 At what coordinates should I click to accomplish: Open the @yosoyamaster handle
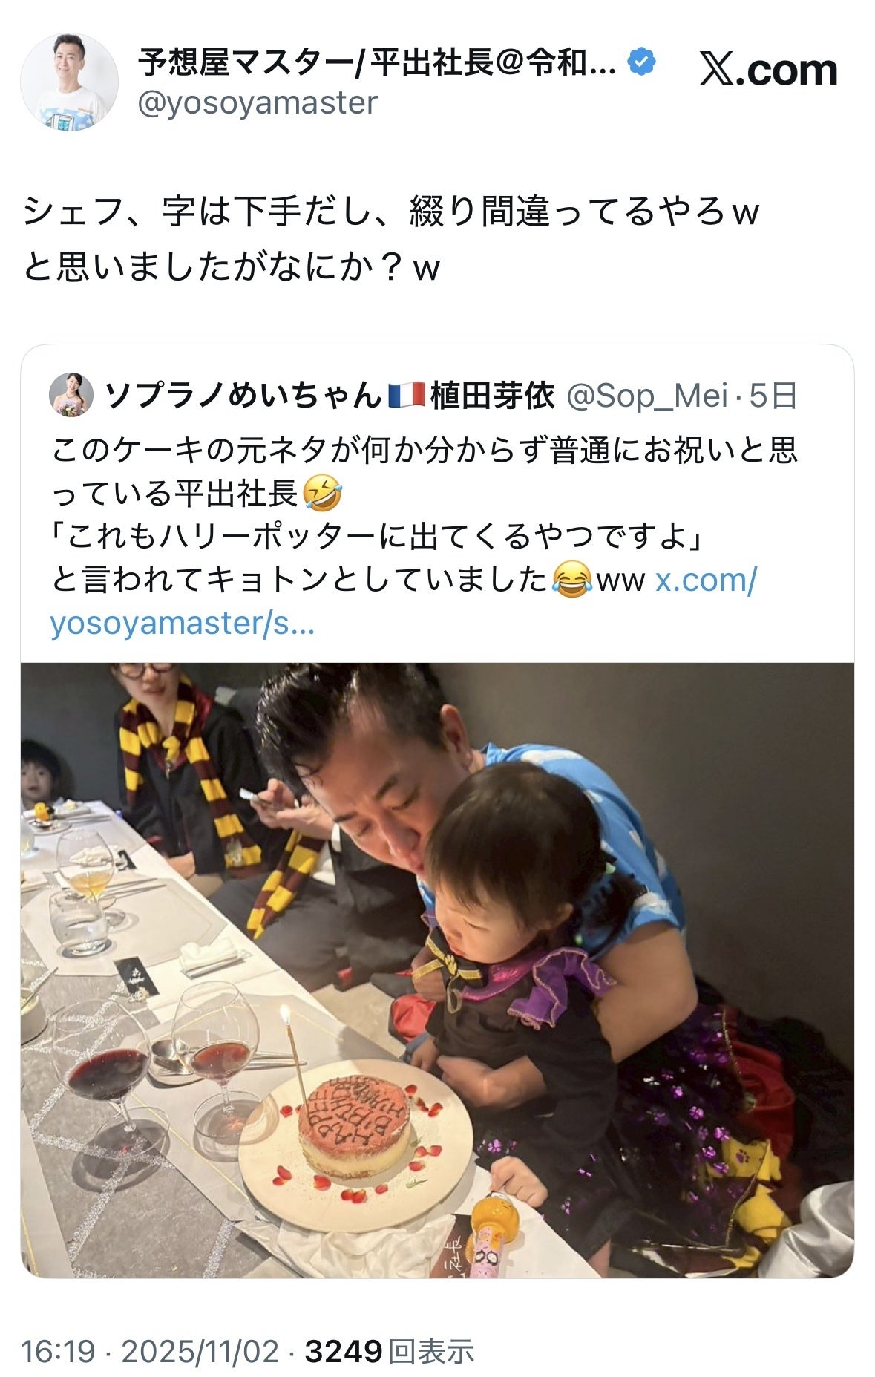(258, 102)
